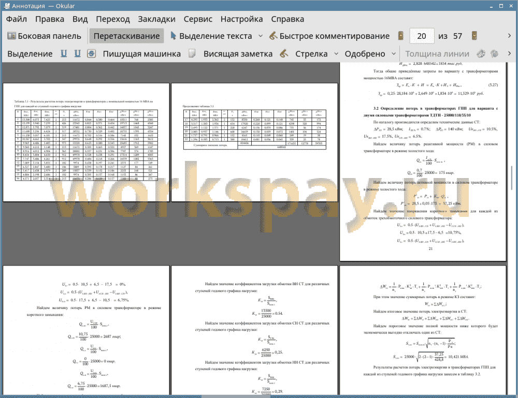Open the Закладки menu
Viewport: 518px width, 398px height.
(156, 19)
